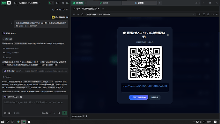
Task: Open the settings gear icon in header
Action: [x=63, y=3]
